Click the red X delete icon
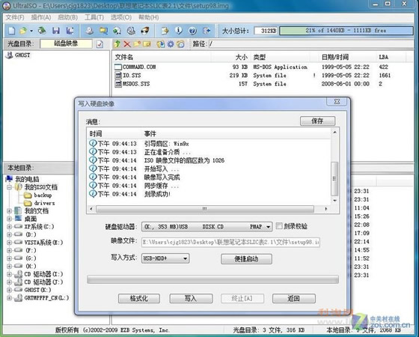This screenshot has height=337, width=419. click(127, 44)
